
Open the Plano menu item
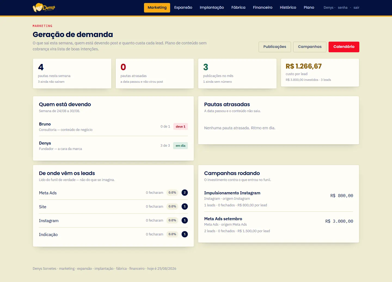click(309, 8)
